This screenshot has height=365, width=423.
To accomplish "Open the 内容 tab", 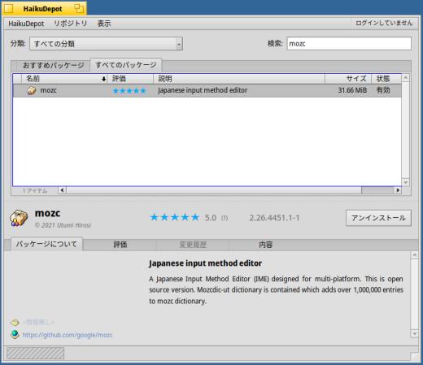I will [x=266, y=245].
